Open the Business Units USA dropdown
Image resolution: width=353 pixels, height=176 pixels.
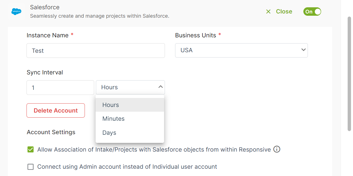[241, 50]
